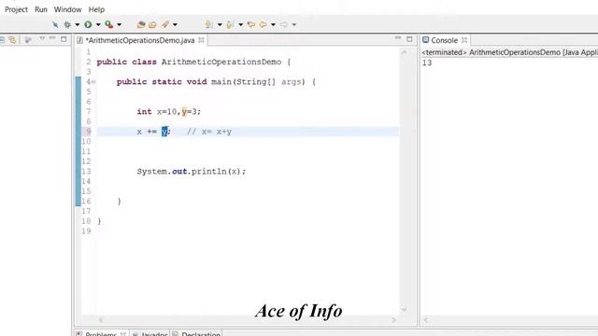Open the Run menu
The width and height of the screenshot is (598, 336).
[x=41, y=9]
